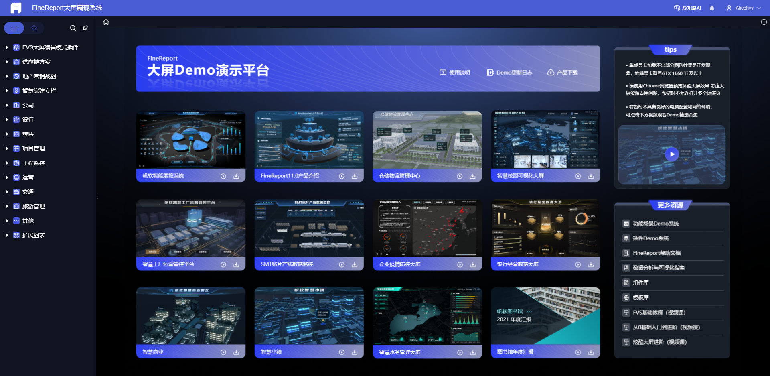Expand the 零售 tree node
The height and width of the screenshot is (376, 770).
coord(7,134)
